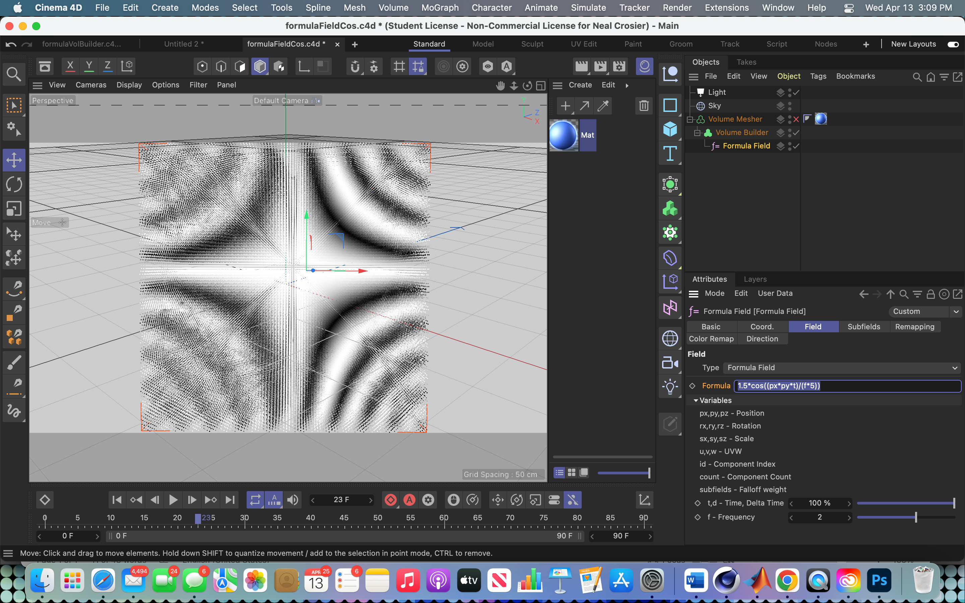Collapse the Volume Mesher tree node
Screen dimensions: 965x603
click(x=690, y=119)
